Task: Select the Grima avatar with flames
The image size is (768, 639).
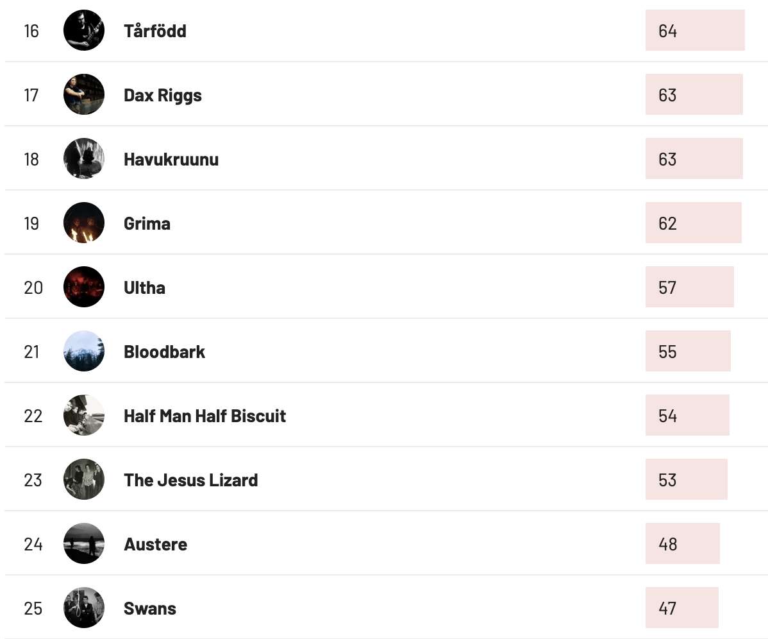Action: pos(84,223)
